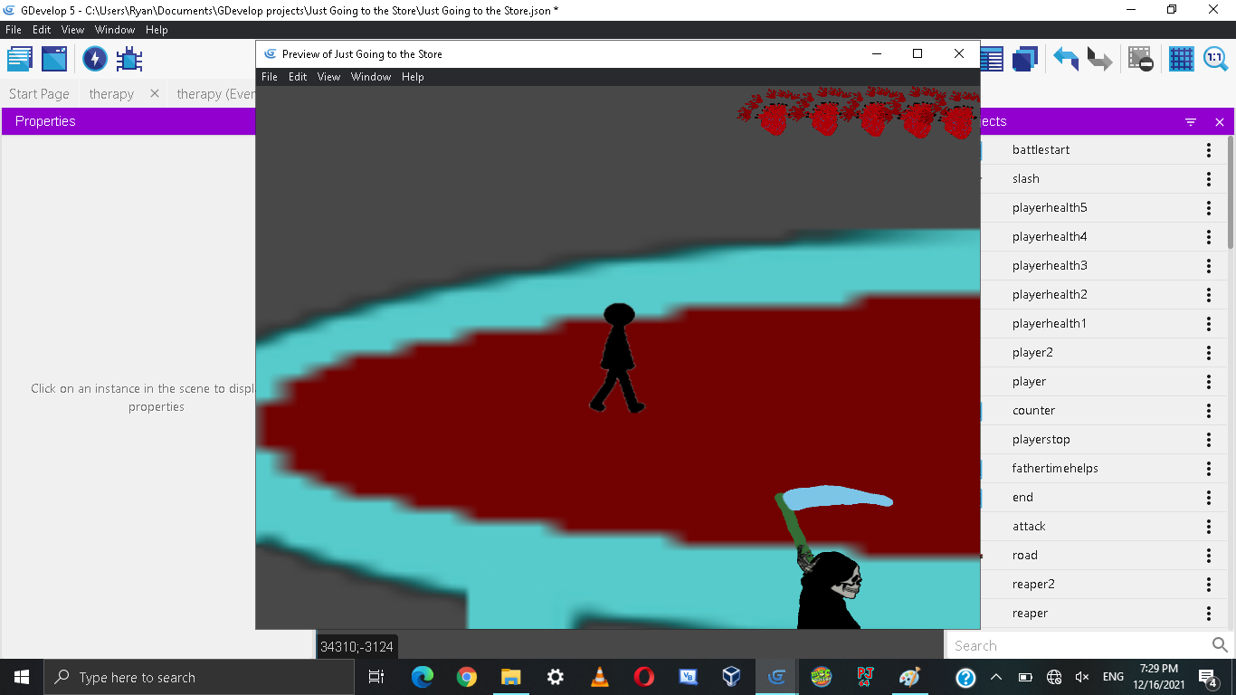Viewport: 1236px width, 695px height.
Task: Open options menu for slash object
Action: [x=1209, y=179]
